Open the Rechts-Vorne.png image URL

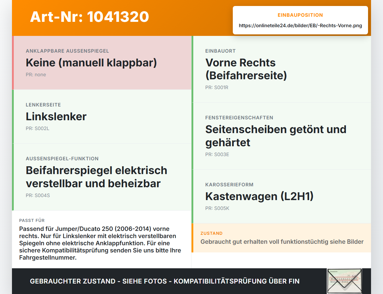click(x=300, y=25)
